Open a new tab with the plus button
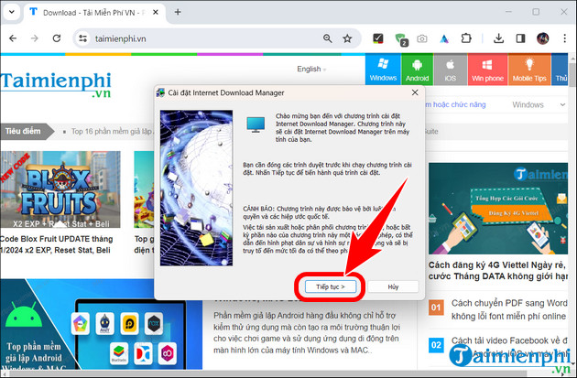 178,12
